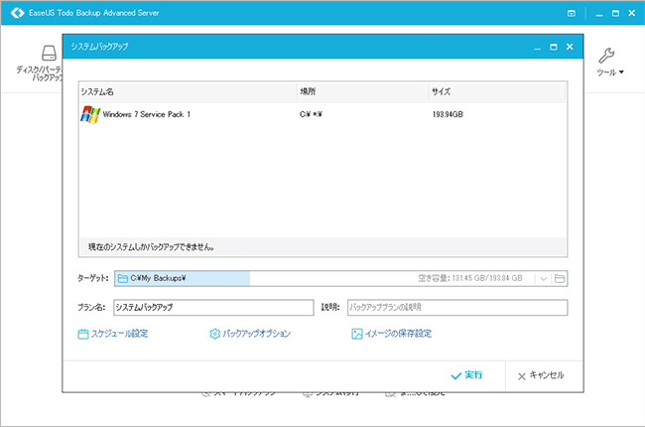Select the Windows 7 Service Pack 1 row text
645x427 pixels.
click(x=147, y=114)
